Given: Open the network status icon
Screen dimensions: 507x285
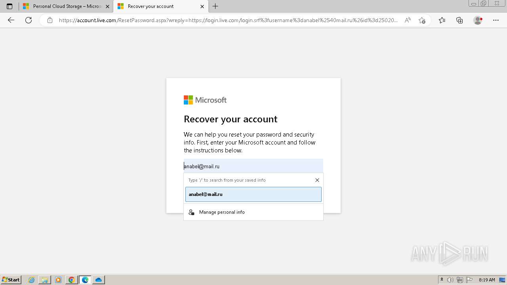Looking at the screenshot, I should tap(460, 280).
